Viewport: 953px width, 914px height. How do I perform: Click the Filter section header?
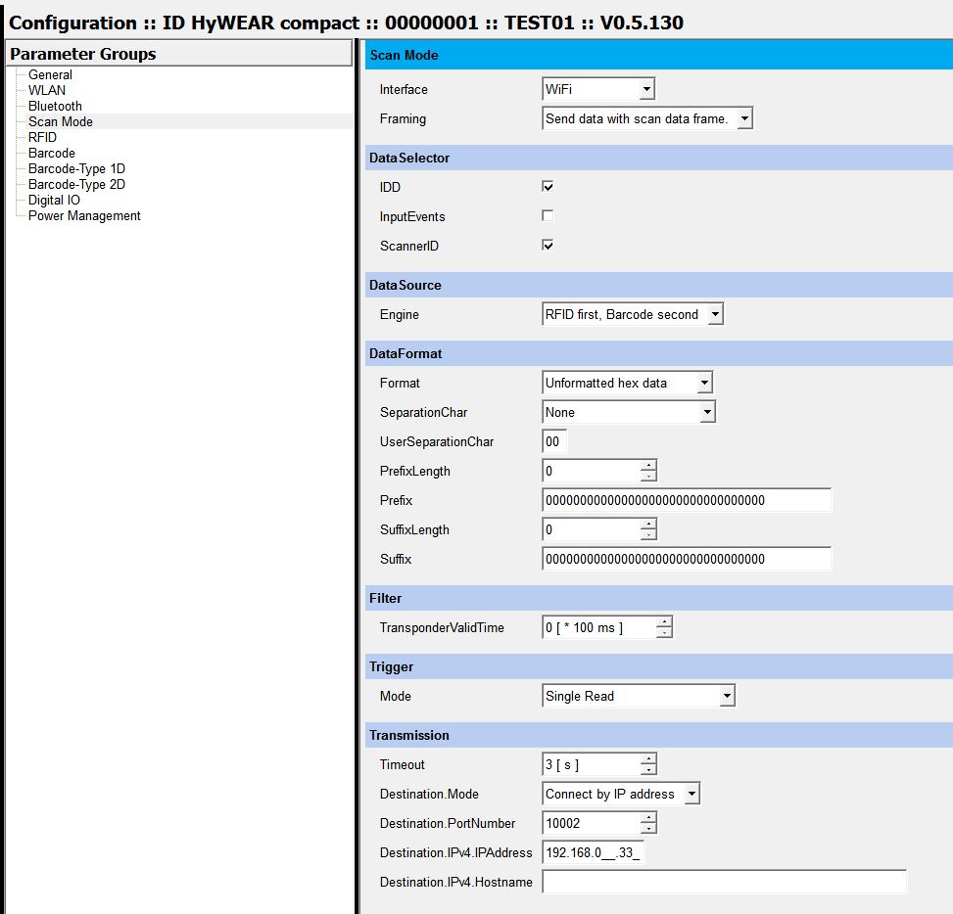click(659, 598)
